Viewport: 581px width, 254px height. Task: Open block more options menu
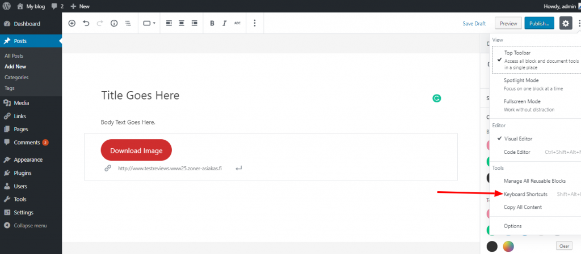[x=255, y=23]
